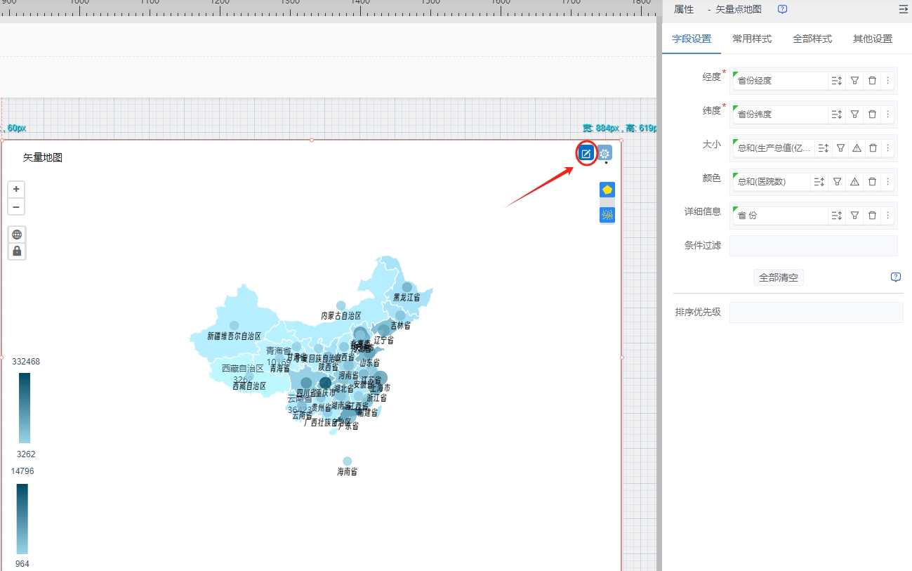
Task: Click the globe icon on map
Action: point(17,235)
